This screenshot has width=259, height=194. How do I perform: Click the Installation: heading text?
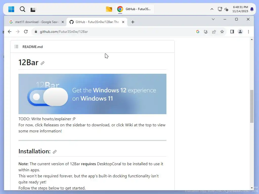(34, 151)
